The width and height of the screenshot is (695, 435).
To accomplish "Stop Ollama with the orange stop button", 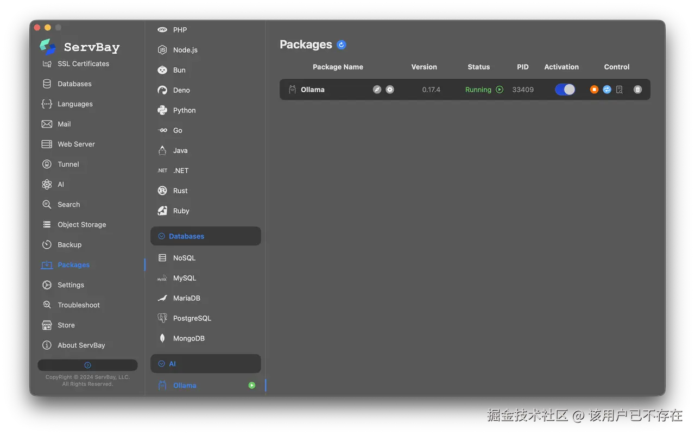I will point(594,90).
